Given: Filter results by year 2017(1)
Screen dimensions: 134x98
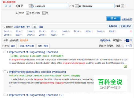Looking at the screenshot, I should [x=8, y=31].
